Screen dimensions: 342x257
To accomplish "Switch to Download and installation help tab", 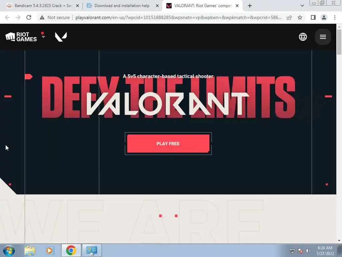I will click(122, 6).
